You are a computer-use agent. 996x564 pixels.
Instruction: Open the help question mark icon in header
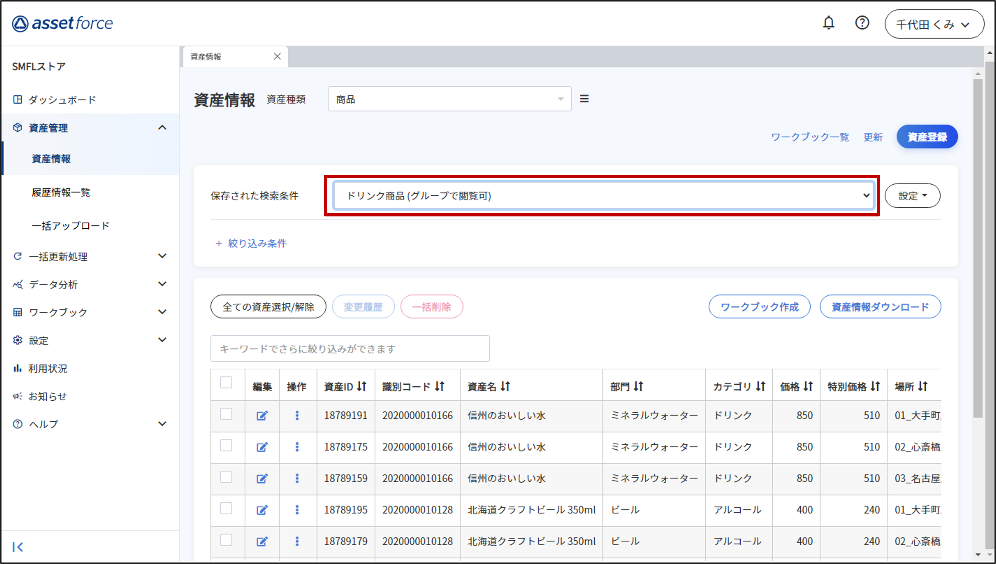pyautogui.click(x=862, y=23)
